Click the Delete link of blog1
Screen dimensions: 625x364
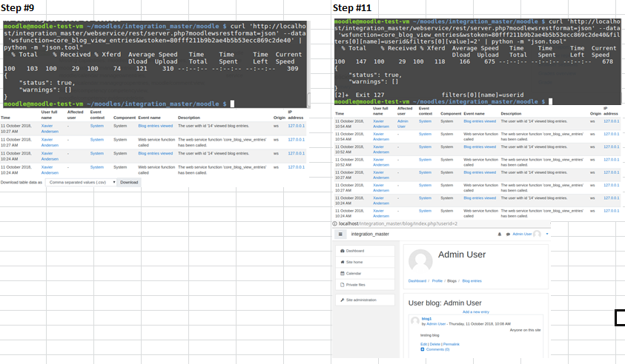(435, 344)
